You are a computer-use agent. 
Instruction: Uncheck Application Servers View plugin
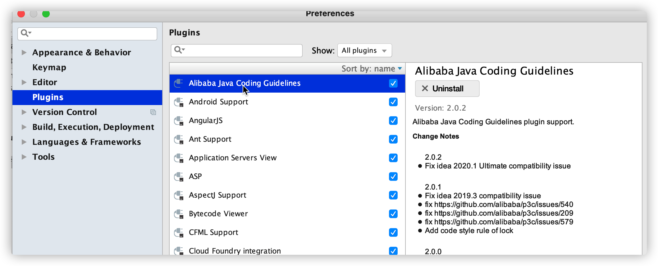point(393,158)
